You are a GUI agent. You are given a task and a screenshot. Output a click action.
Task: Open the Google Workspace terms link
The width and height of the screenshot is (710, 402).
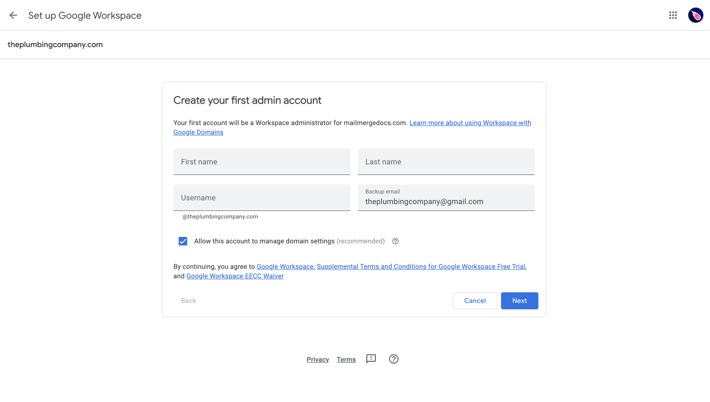(x=285, y=267)
